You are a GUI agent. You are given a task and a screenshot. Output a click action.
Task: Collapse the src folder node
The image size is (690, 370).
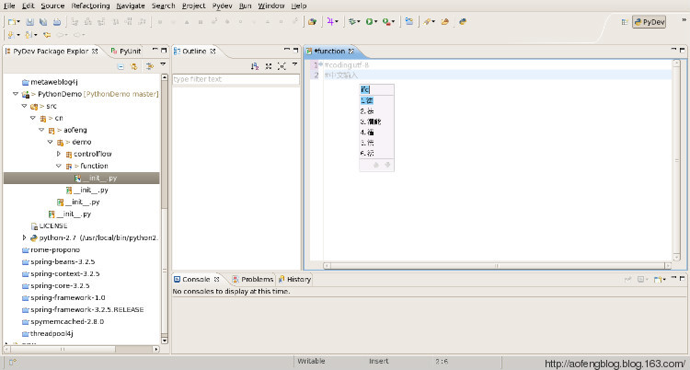pyautogui.click(x=24, y=106)
